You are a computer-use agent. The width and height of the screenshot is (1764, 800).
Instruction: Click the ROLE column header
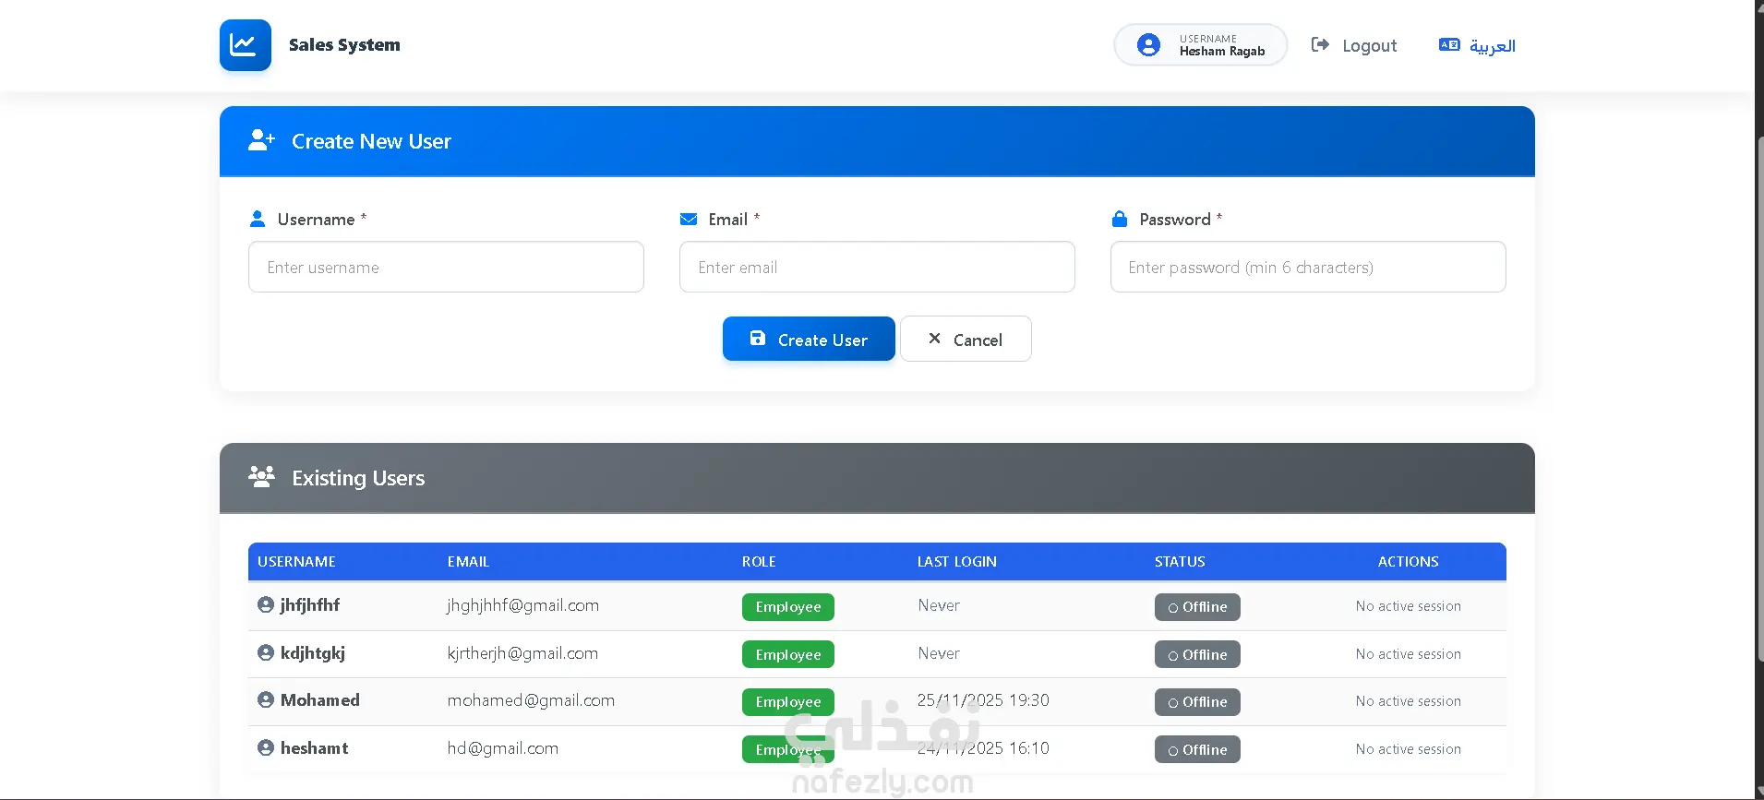(x=759, y=561)
